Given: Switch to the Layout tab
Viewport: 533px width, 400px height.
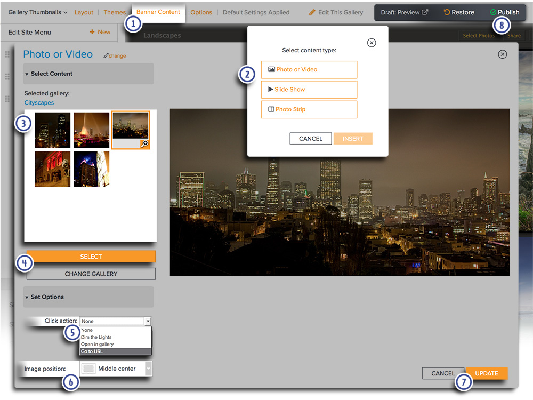Looking at the screenshot, I should click(84, 12).
